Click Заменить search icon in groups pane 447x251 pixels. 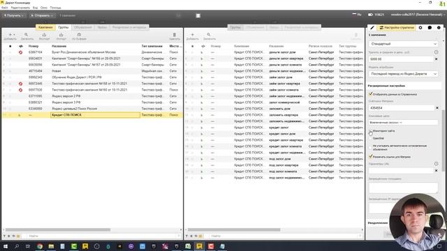tap(209, 36)
